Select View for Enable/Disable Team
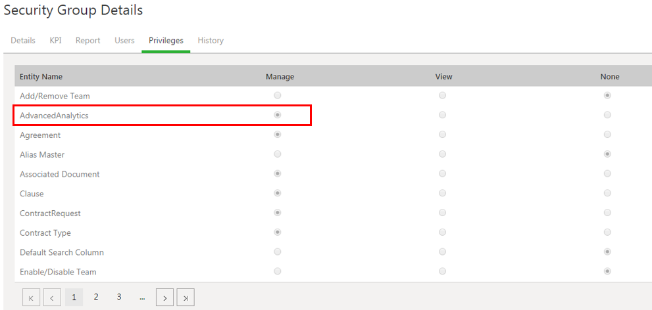The width and height of the screenshot is (652, 310). click(442, 271)
